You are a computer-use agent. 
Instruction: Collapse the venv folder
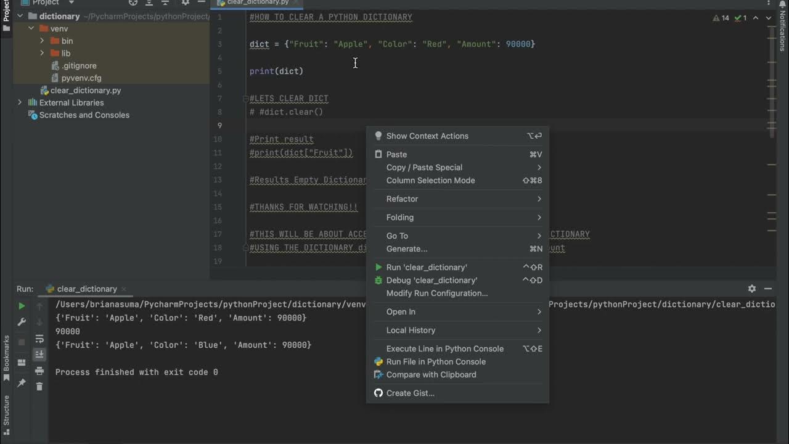(x=31, y=28)
